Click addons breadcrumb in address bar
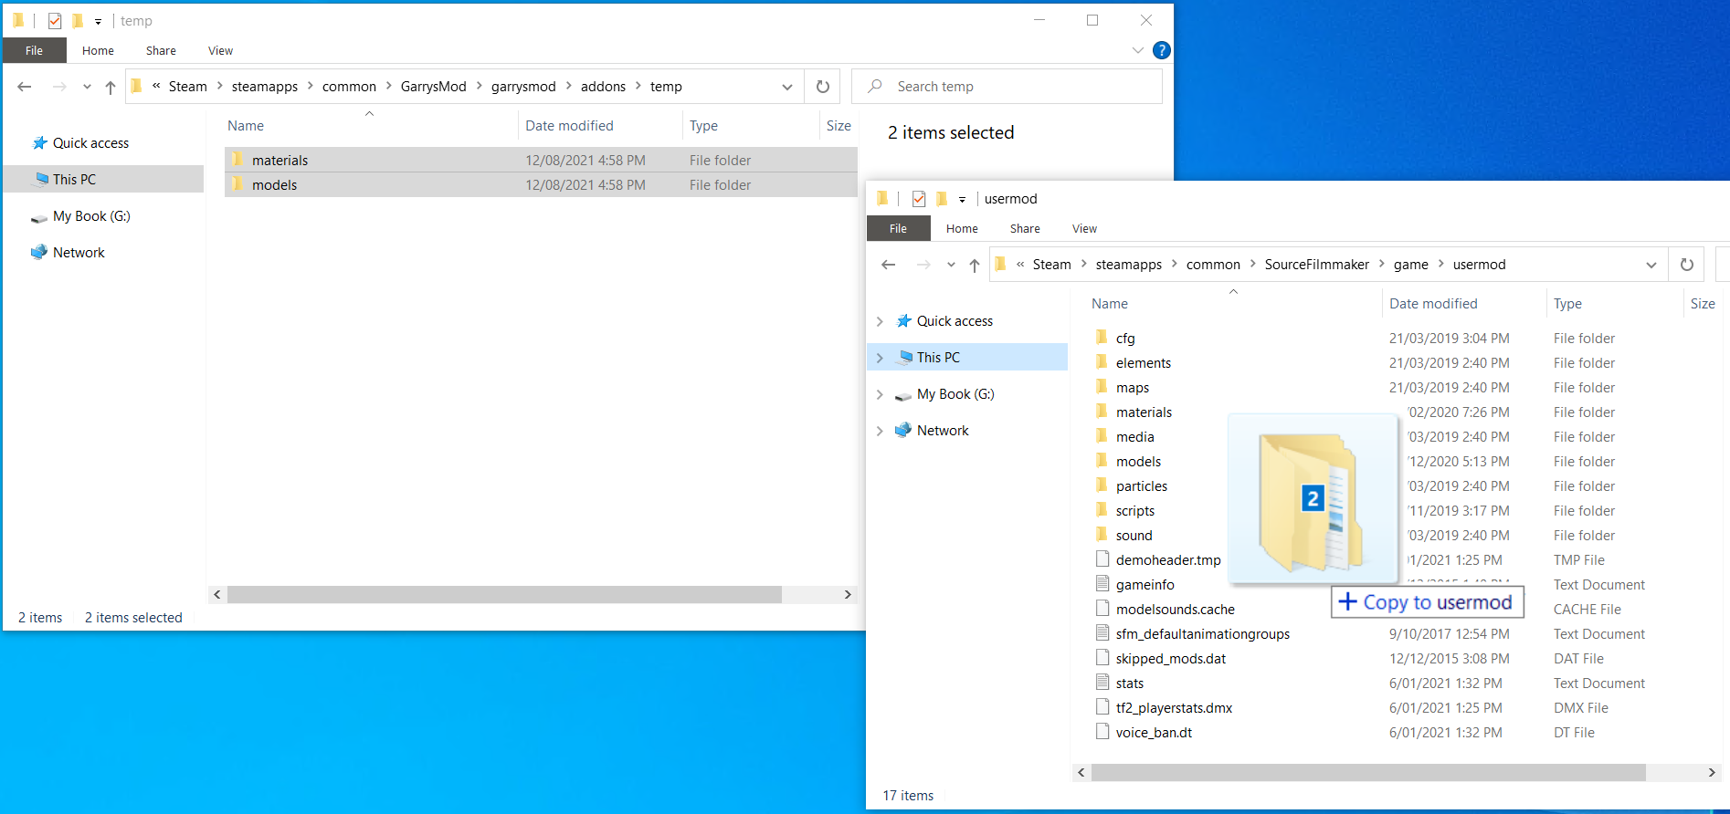Viewport: 1730px width, 814px height. [603, 87]
